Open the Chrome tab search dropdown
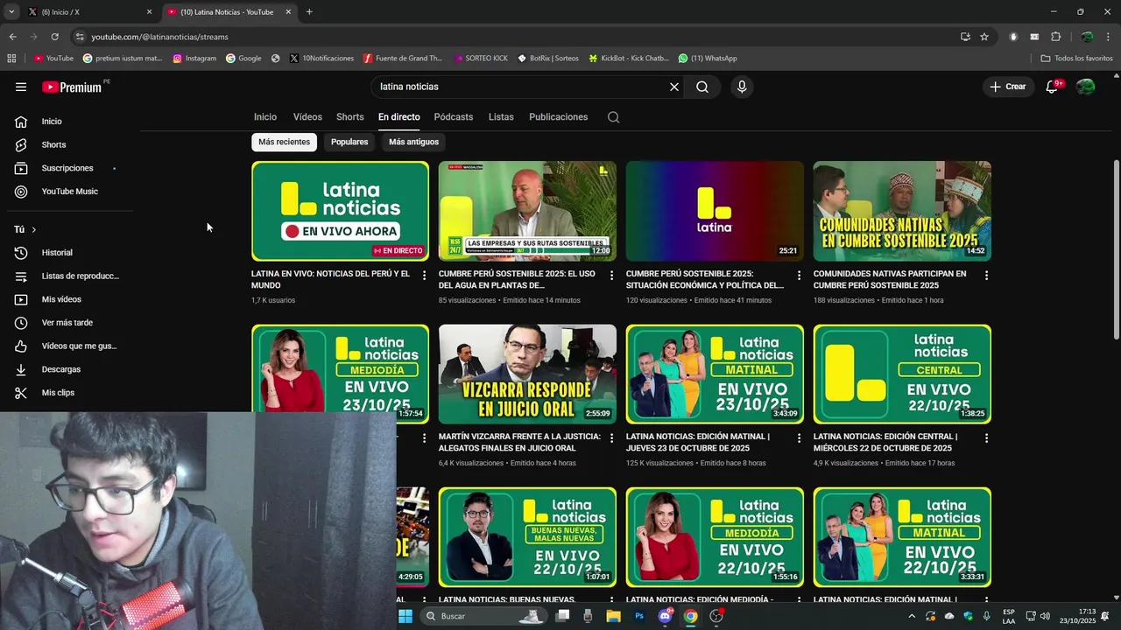 (11, 11)
